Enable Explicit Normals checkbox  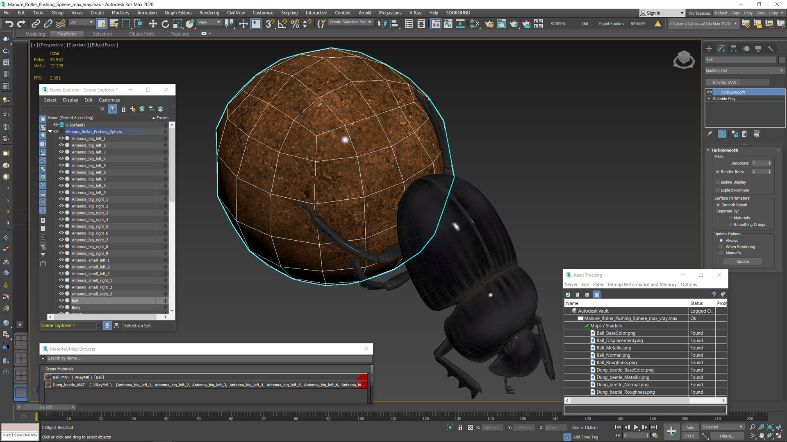tap(718, 190)
